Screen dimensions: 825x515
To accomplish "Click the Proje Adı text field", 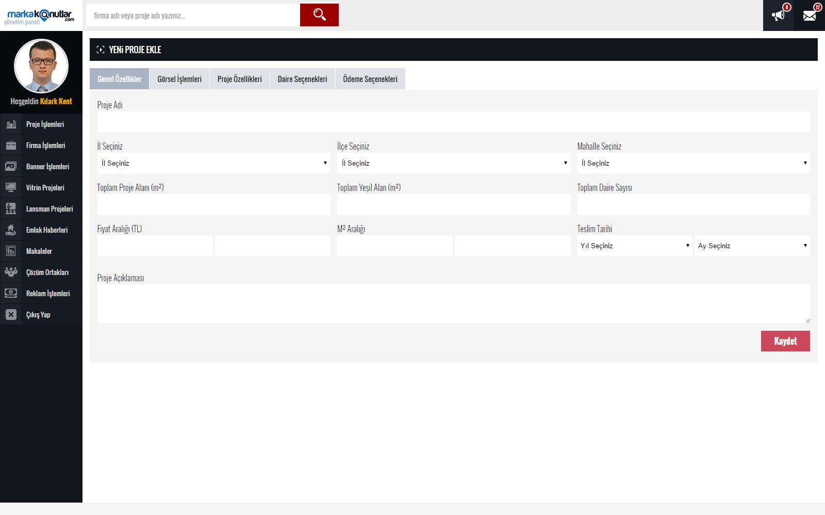I will coord(453,122).
